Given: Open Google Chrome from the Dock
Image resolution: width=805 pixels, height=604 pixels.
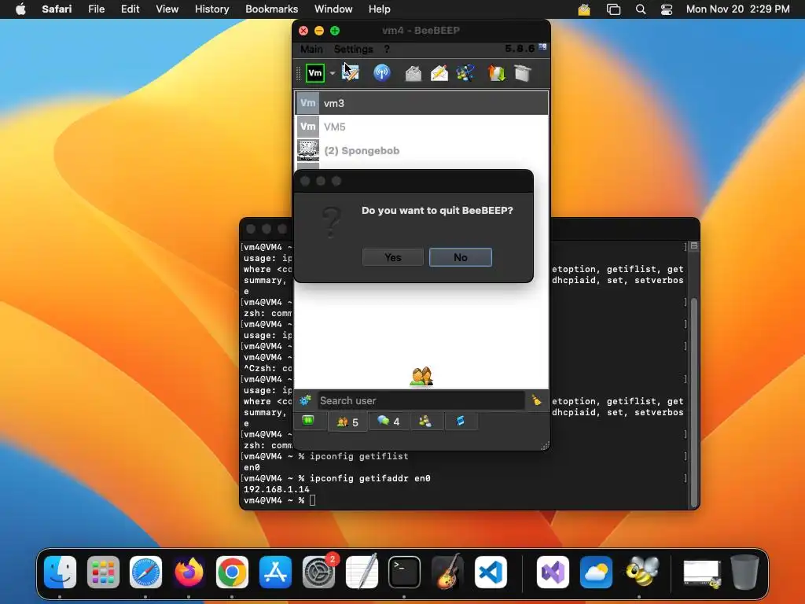Looking at the screenshot, I should click(x=232, y=572).
